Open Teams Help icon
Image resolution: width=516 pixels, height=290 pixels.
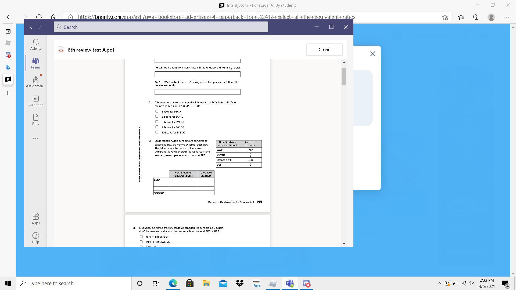point(35,238)
